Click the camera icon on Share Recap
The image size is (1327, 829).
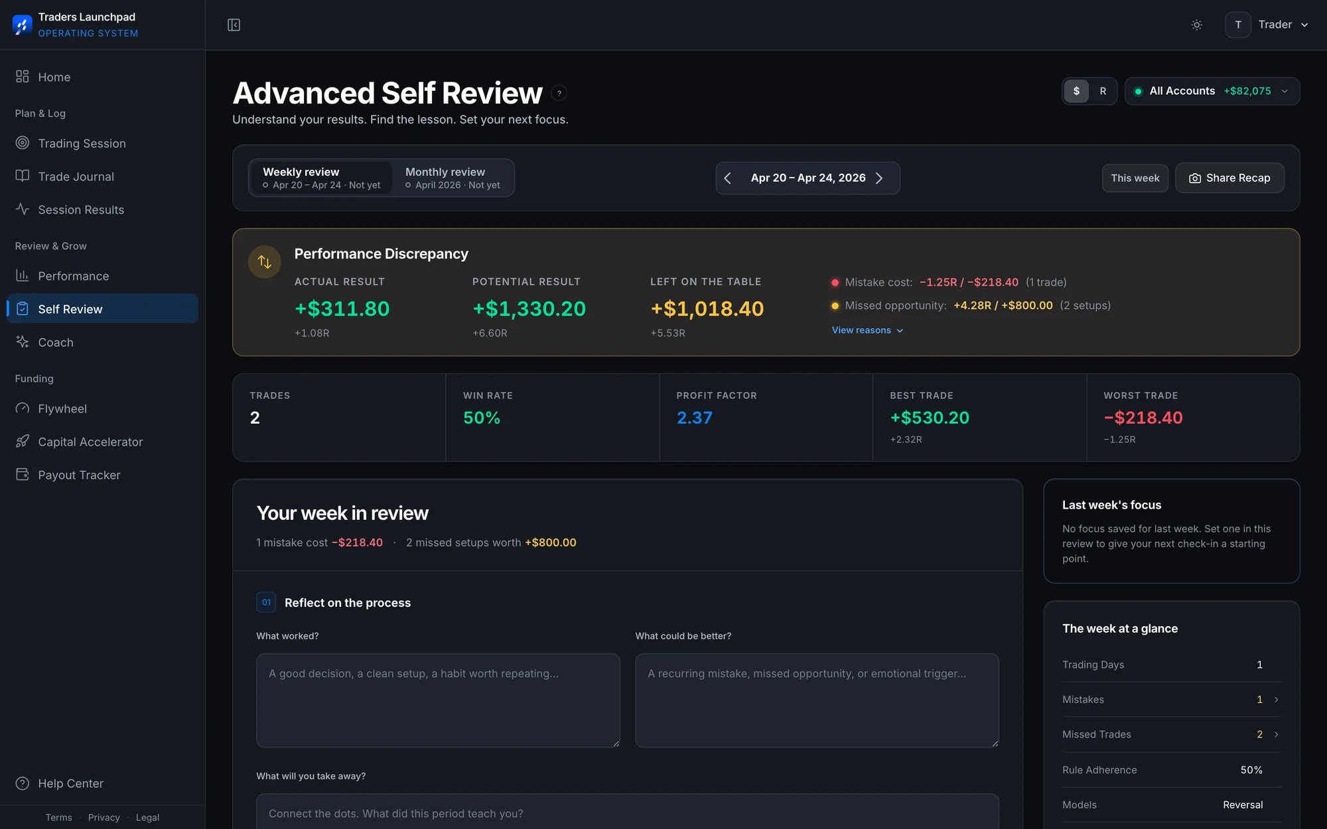(x=1195, y=178)
